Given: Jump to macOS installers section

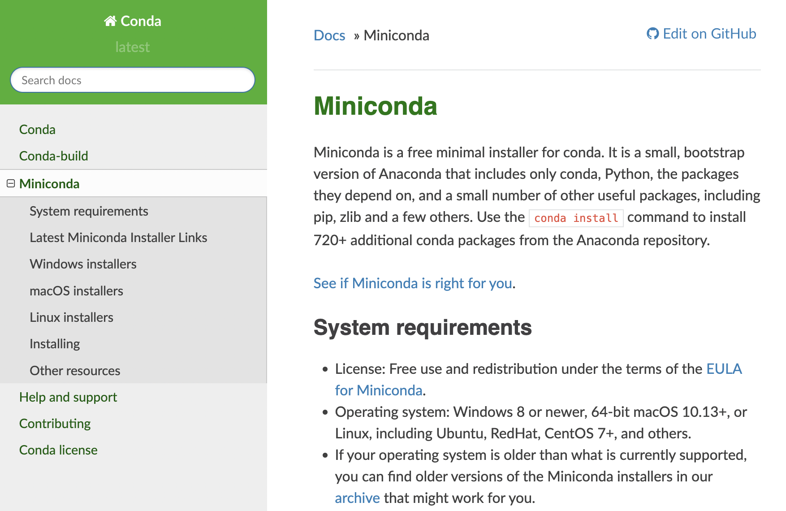Looking at the screenshot, I should [76, 291].
